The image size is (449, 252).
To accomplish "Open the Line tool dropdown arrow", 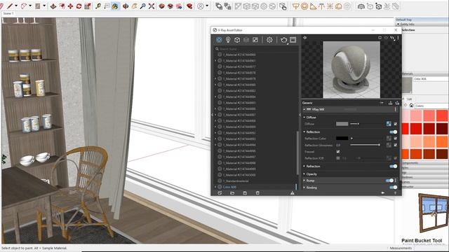I will pos(16,6).
